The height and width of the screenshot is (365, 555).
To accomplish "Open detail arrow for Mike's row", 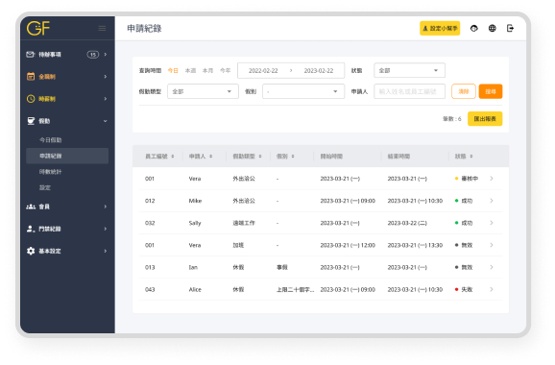I will pos(492,201).
